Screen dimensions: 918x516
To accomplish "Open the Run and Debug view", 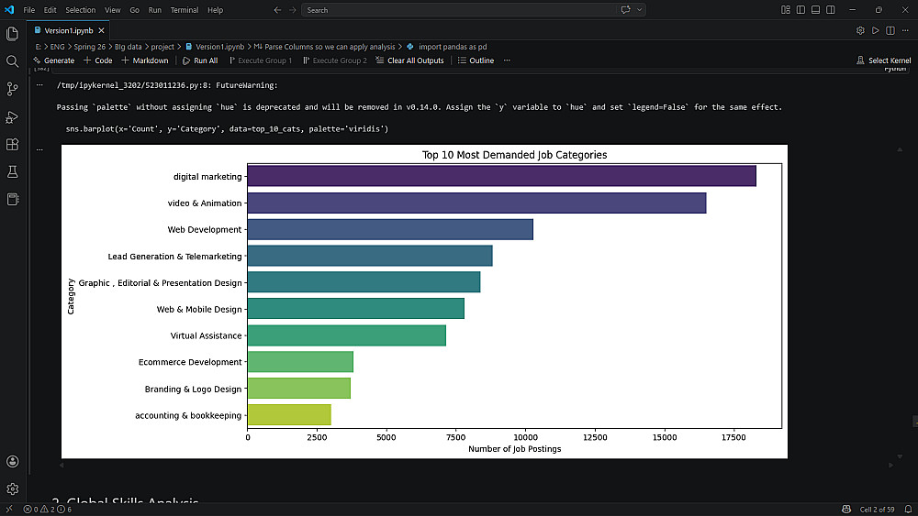I will pyautogui.click(x=13, y=116).
